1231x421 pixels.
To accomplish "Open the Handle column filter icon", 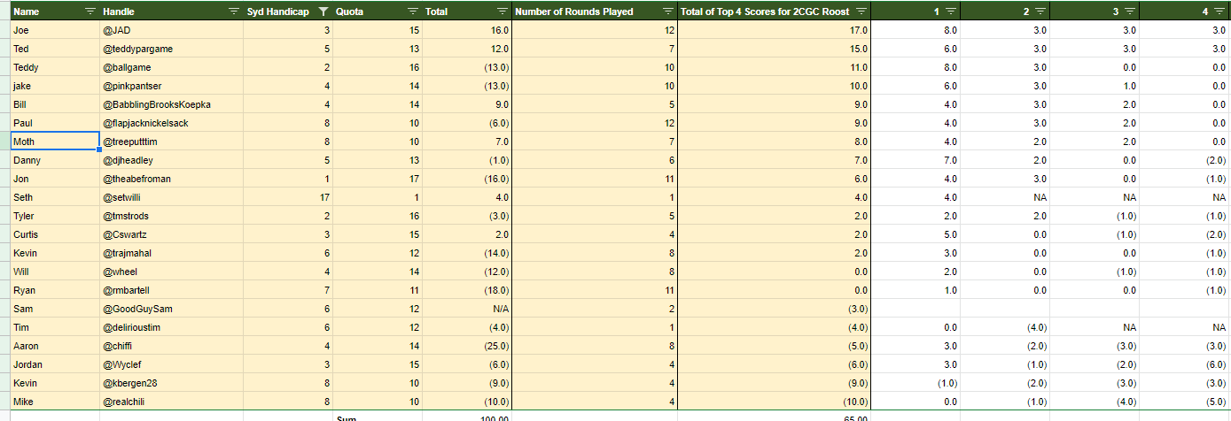I will pyautogui.click(x=234, y=11).
